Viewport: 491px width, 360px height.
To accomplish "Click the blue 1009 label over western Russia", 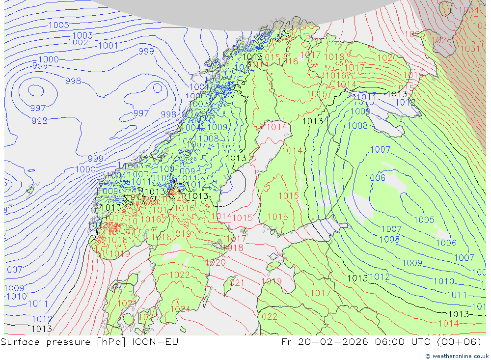I will [412, 263].
